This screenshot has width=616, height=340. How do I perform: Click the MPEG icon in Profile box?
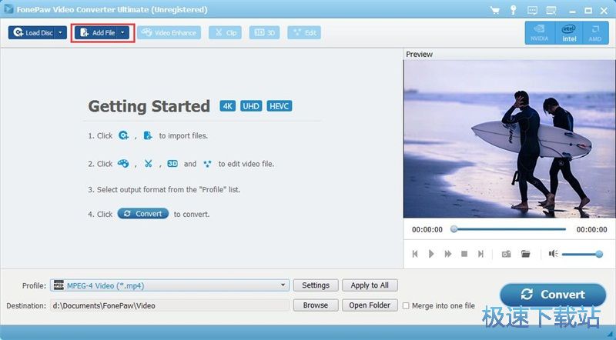tap(59, 285)
